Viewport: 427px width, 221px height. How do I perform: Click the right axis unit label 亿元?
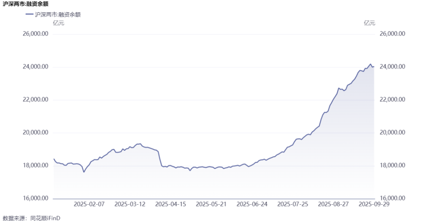(370, 23)
